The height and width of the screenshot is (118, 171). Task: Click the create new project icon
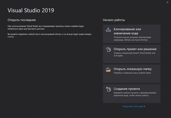108,89
